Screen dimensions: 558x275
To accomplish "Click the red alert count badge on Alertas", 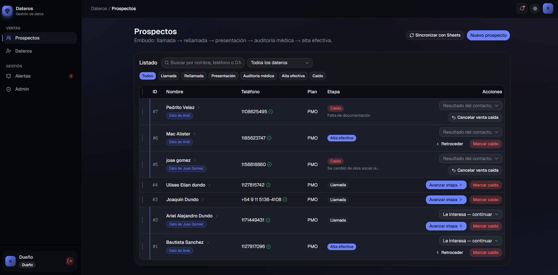I will coord(71,76).
